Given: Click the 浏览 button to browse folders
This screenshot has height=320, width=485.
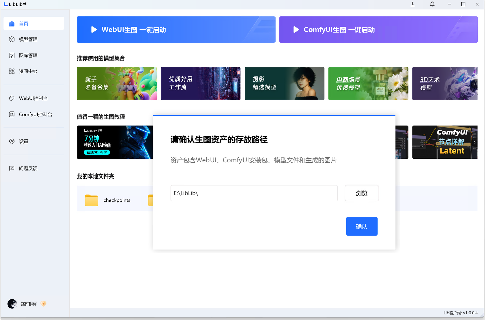Looking at the screenshot, I should (361, 193).
